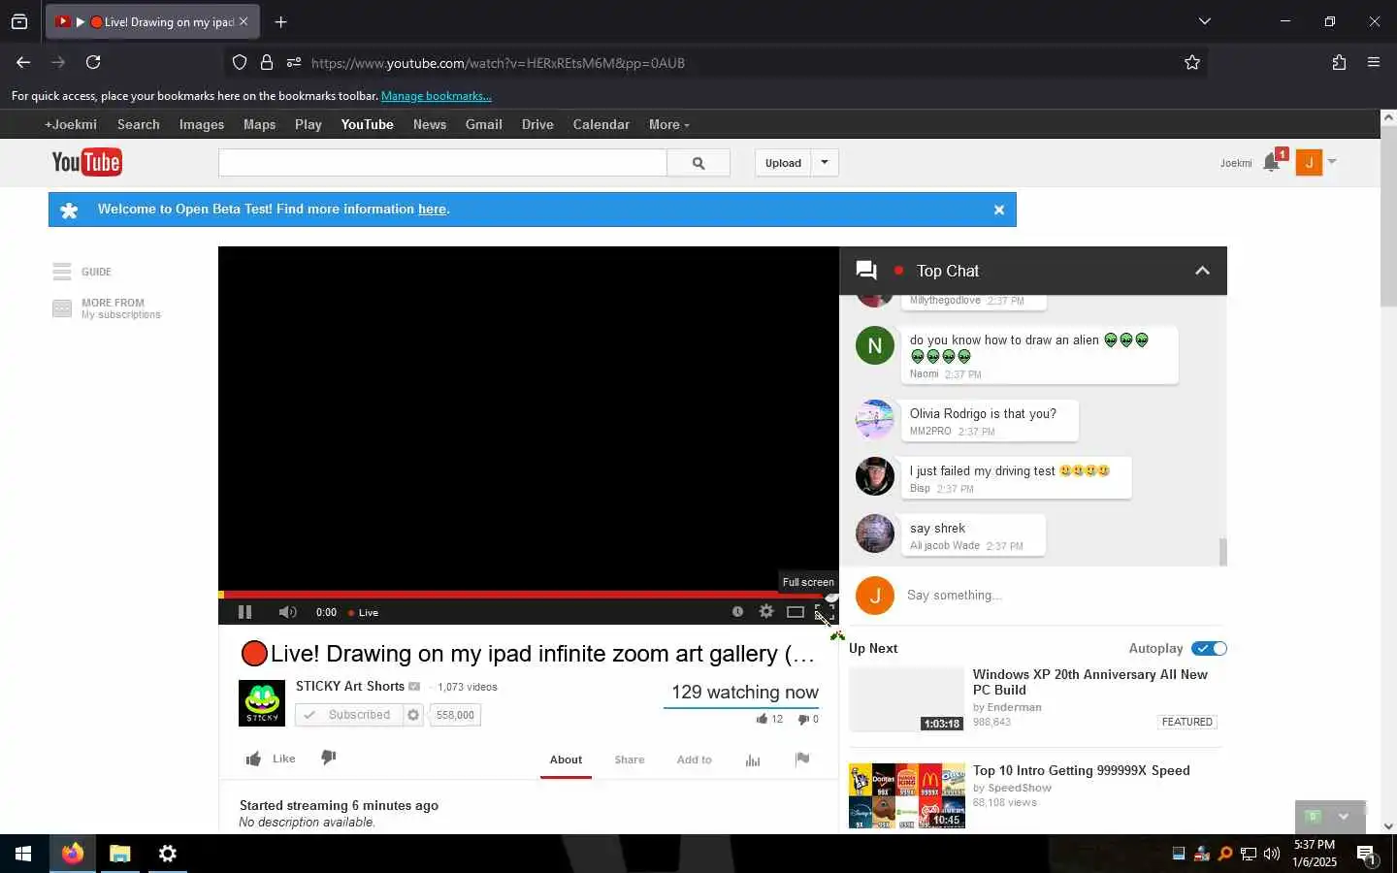The width and height of the screenshot is (1397, 873).
Task: Open File Explorer from taskbar
Action: pyautogui.click(x=119, y=854)
